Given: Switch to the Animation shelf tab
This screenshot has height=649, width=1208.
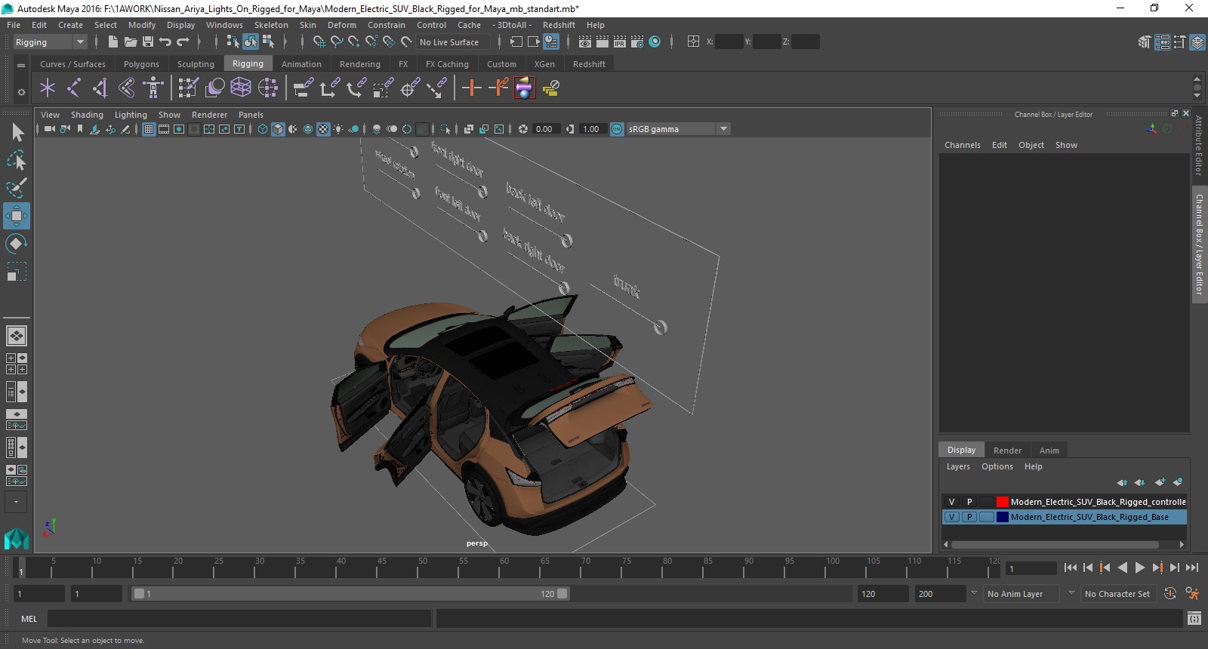Looking at the screenshot, I should coord(301,64).
